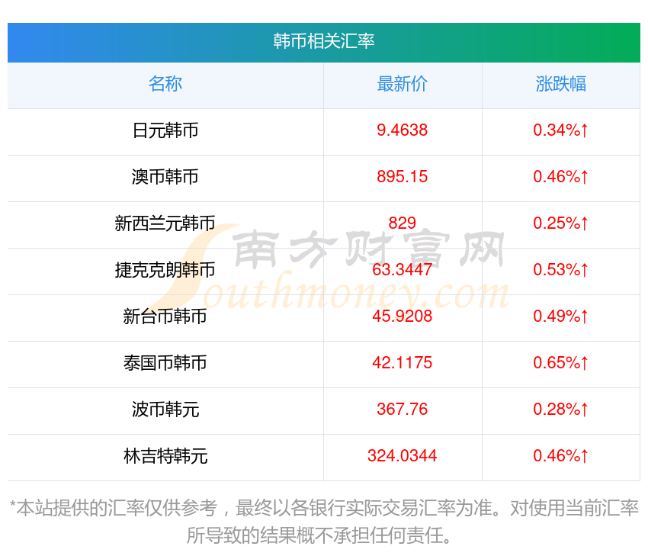The width and height of the screenshot is (648, 559).
Task: Click the price 63.3447
Action: click(x=402, y=270)
